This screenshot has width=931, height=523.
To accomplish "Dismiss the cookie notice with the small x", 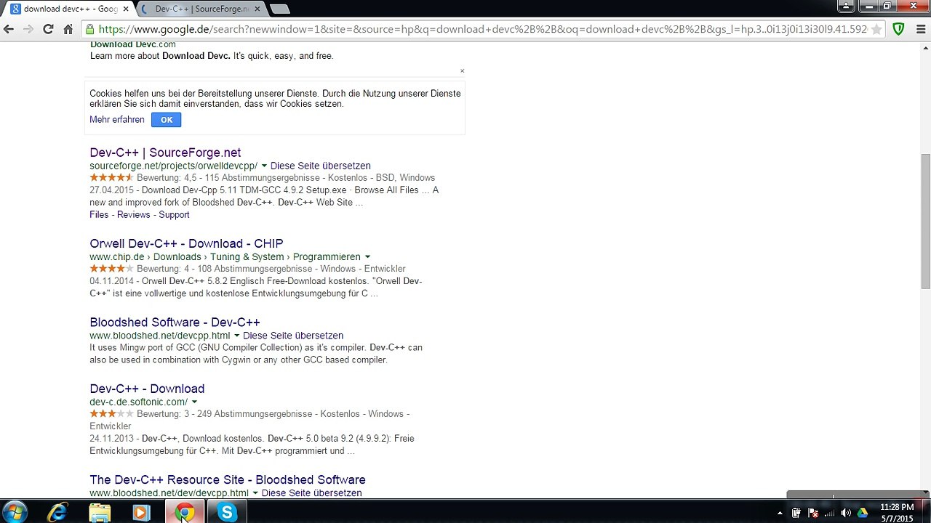I will coord(462,70).
